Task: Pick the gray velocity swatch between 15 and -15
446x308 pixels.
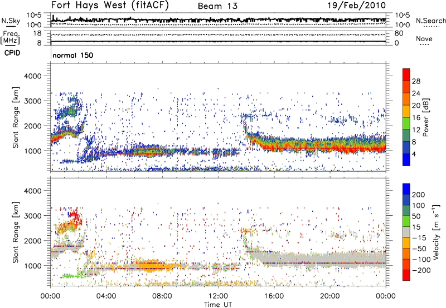Action: click(406, 232)
